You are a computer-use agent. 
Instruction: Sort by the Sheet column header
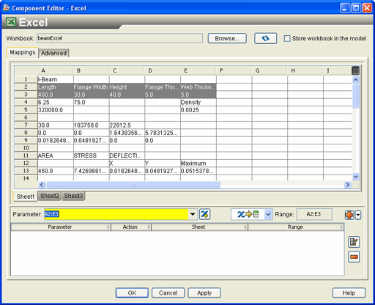coord(199,227)
